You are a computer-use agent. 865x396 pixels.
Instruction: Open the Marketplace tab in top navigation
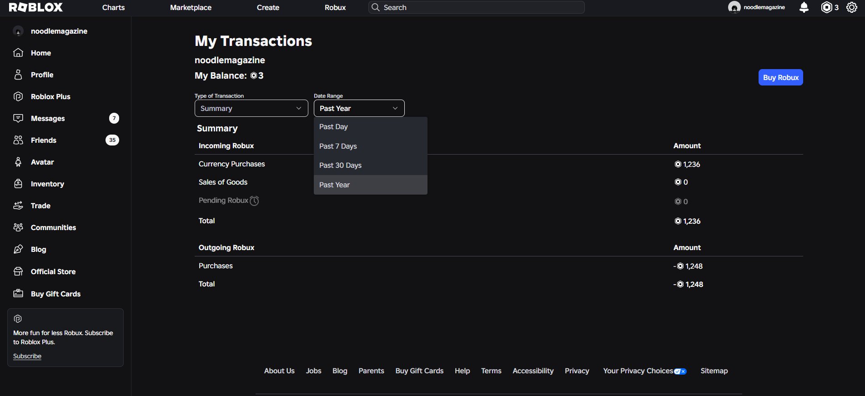(191, 7)
